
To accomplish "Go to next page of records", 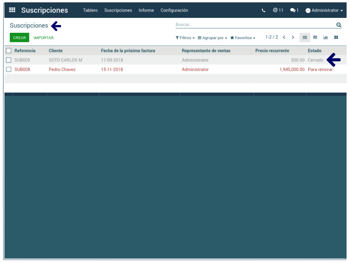I will point(293,37).
